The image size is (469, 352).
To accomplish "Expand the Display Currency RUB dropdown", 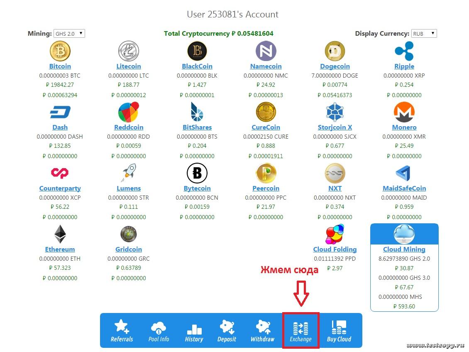I will pyautogui.click(x=424, y=34).
